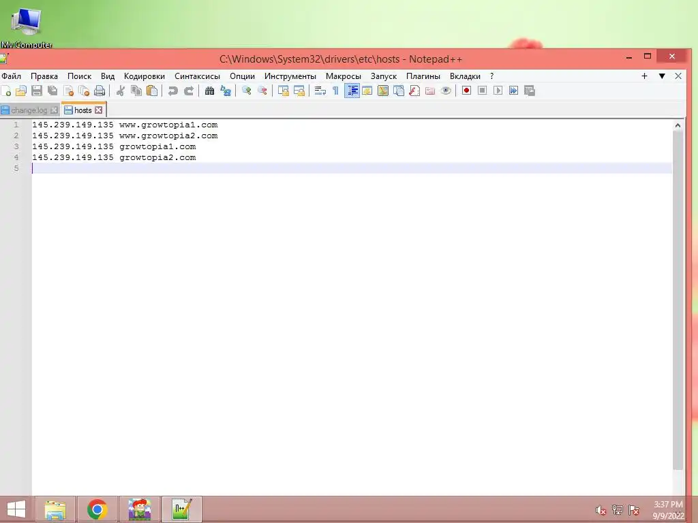Open the Growtopia game taskbar icon
The width and height of the screenshot is (698, 523).
(139, 509)
